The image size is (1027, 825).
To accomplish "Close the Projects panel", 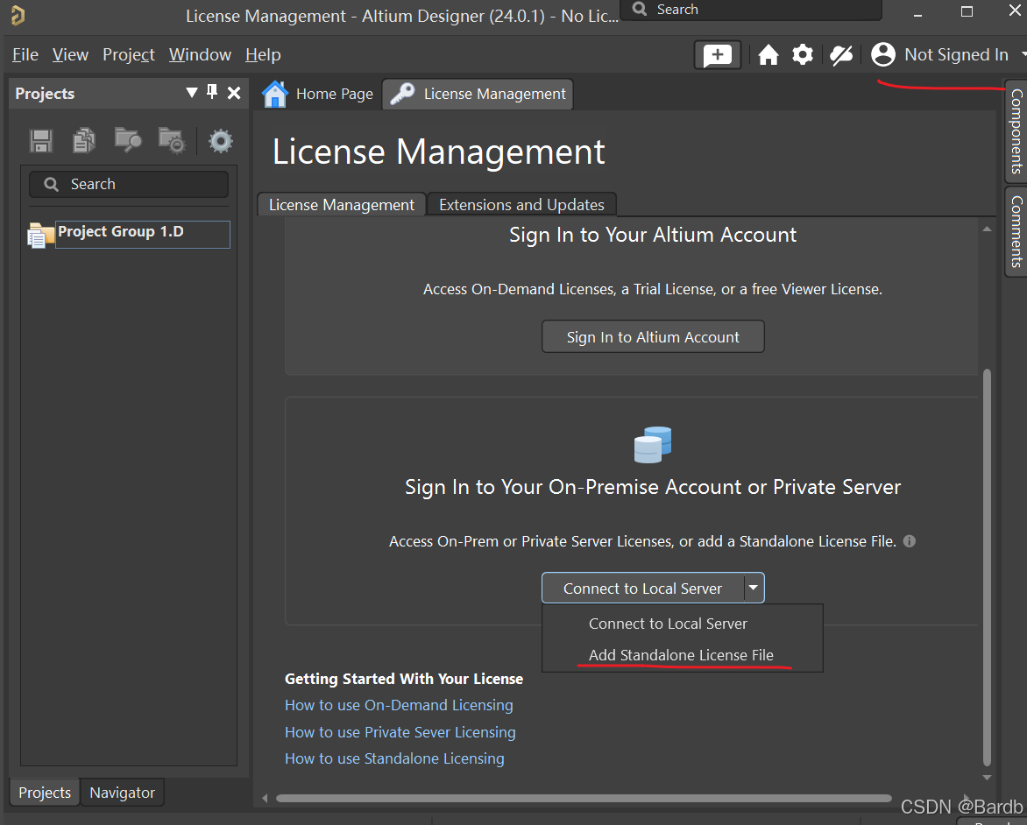I will [234, 93].
